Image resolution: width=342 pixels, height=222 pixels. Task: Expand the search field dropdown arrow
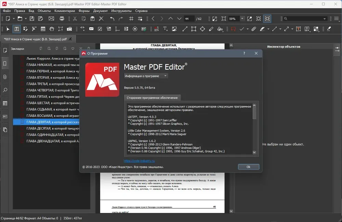(325, 19)
